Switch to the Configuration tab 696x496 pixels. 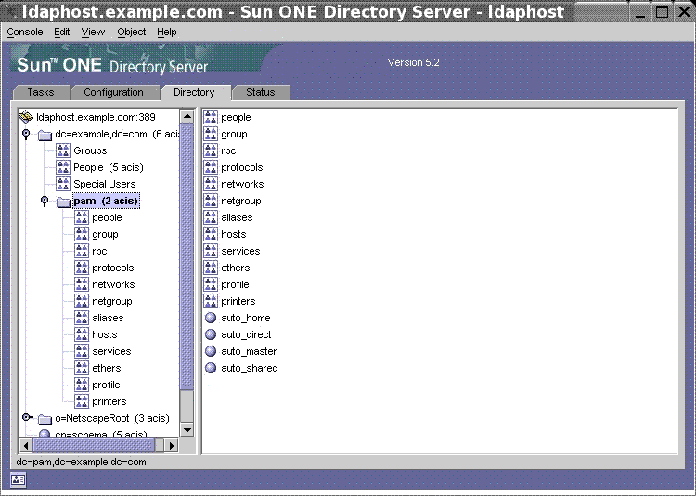pyautogui.click(x=113, y=93)
